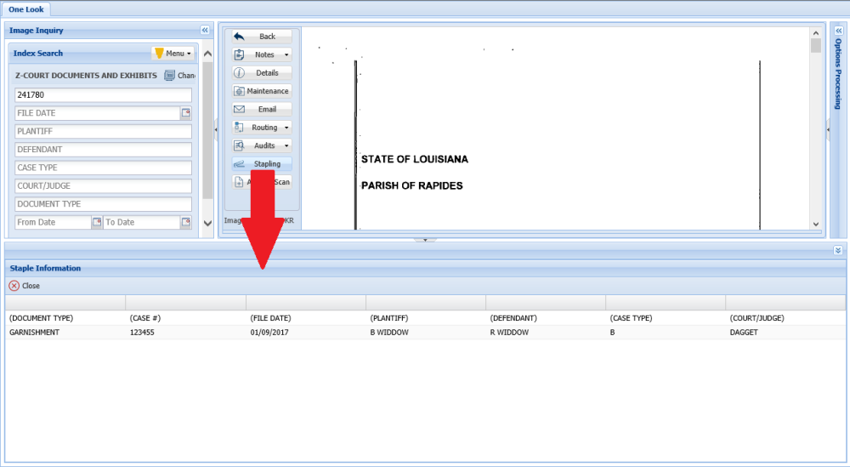Open the Notes dropdown
This screenshot has width=850, height=467.
(x=262, y=54)
